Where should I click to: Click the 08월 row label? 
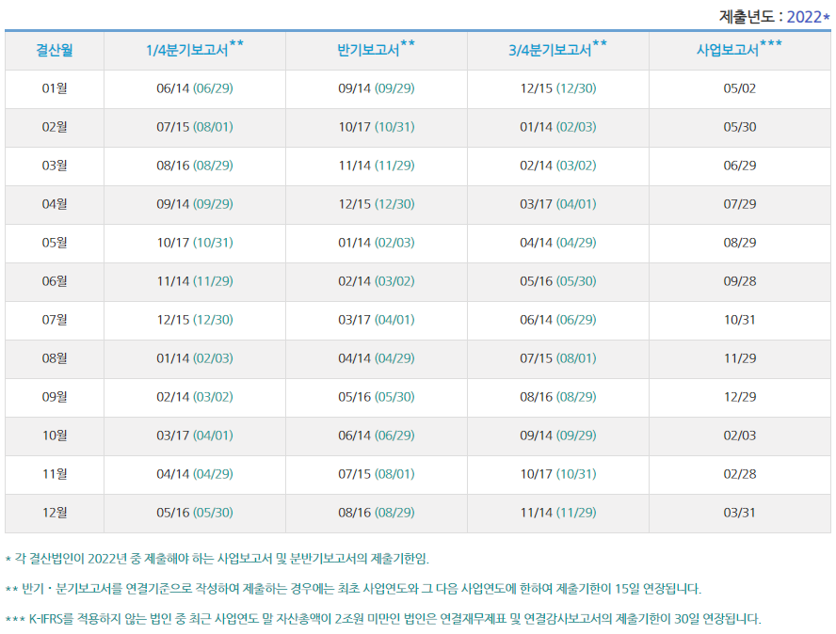[x=55, y=358]
